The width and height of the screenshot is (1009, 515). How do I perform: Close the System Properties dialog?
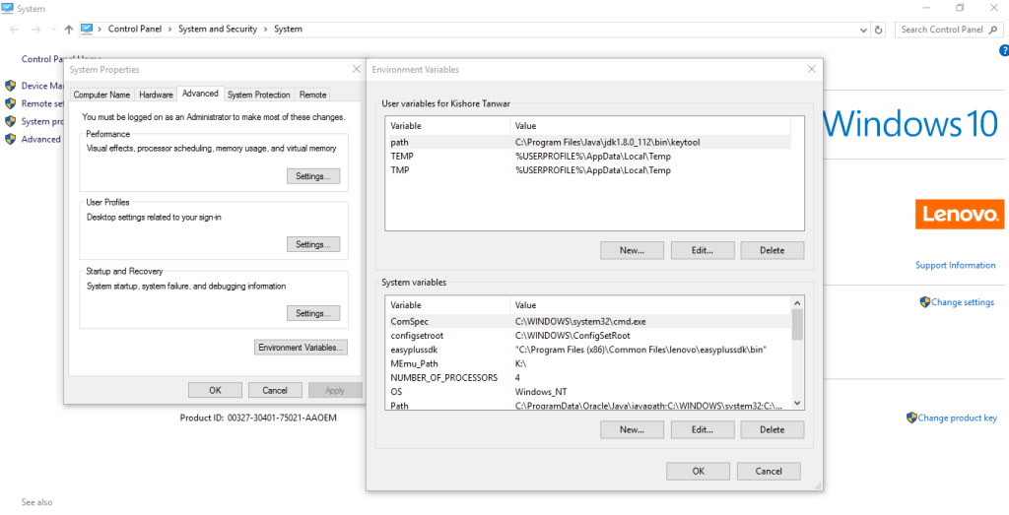click(x=357, y=69)
